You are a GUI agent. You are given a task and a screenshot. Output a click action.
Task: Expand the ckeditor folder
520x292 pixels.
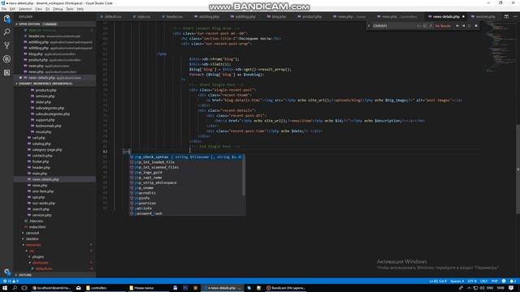point(32,239)
